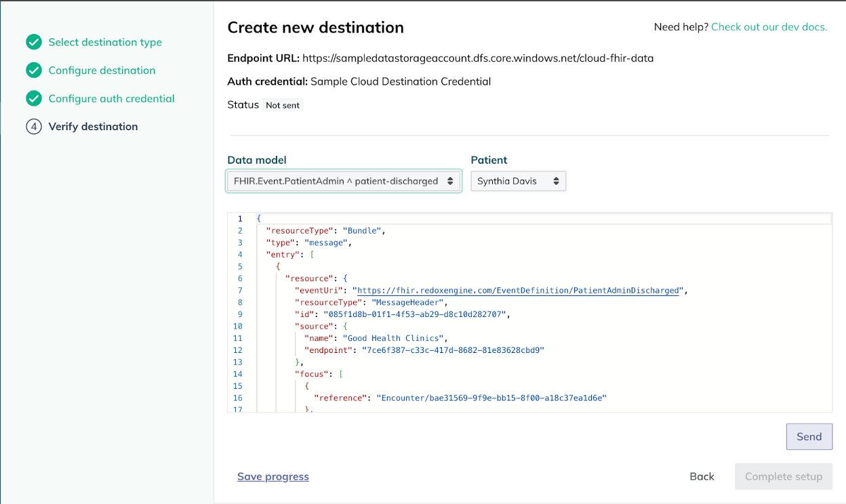Click the Create new destination heading
The width and height of the screenshot is (846, 504).
coord(315,28)
